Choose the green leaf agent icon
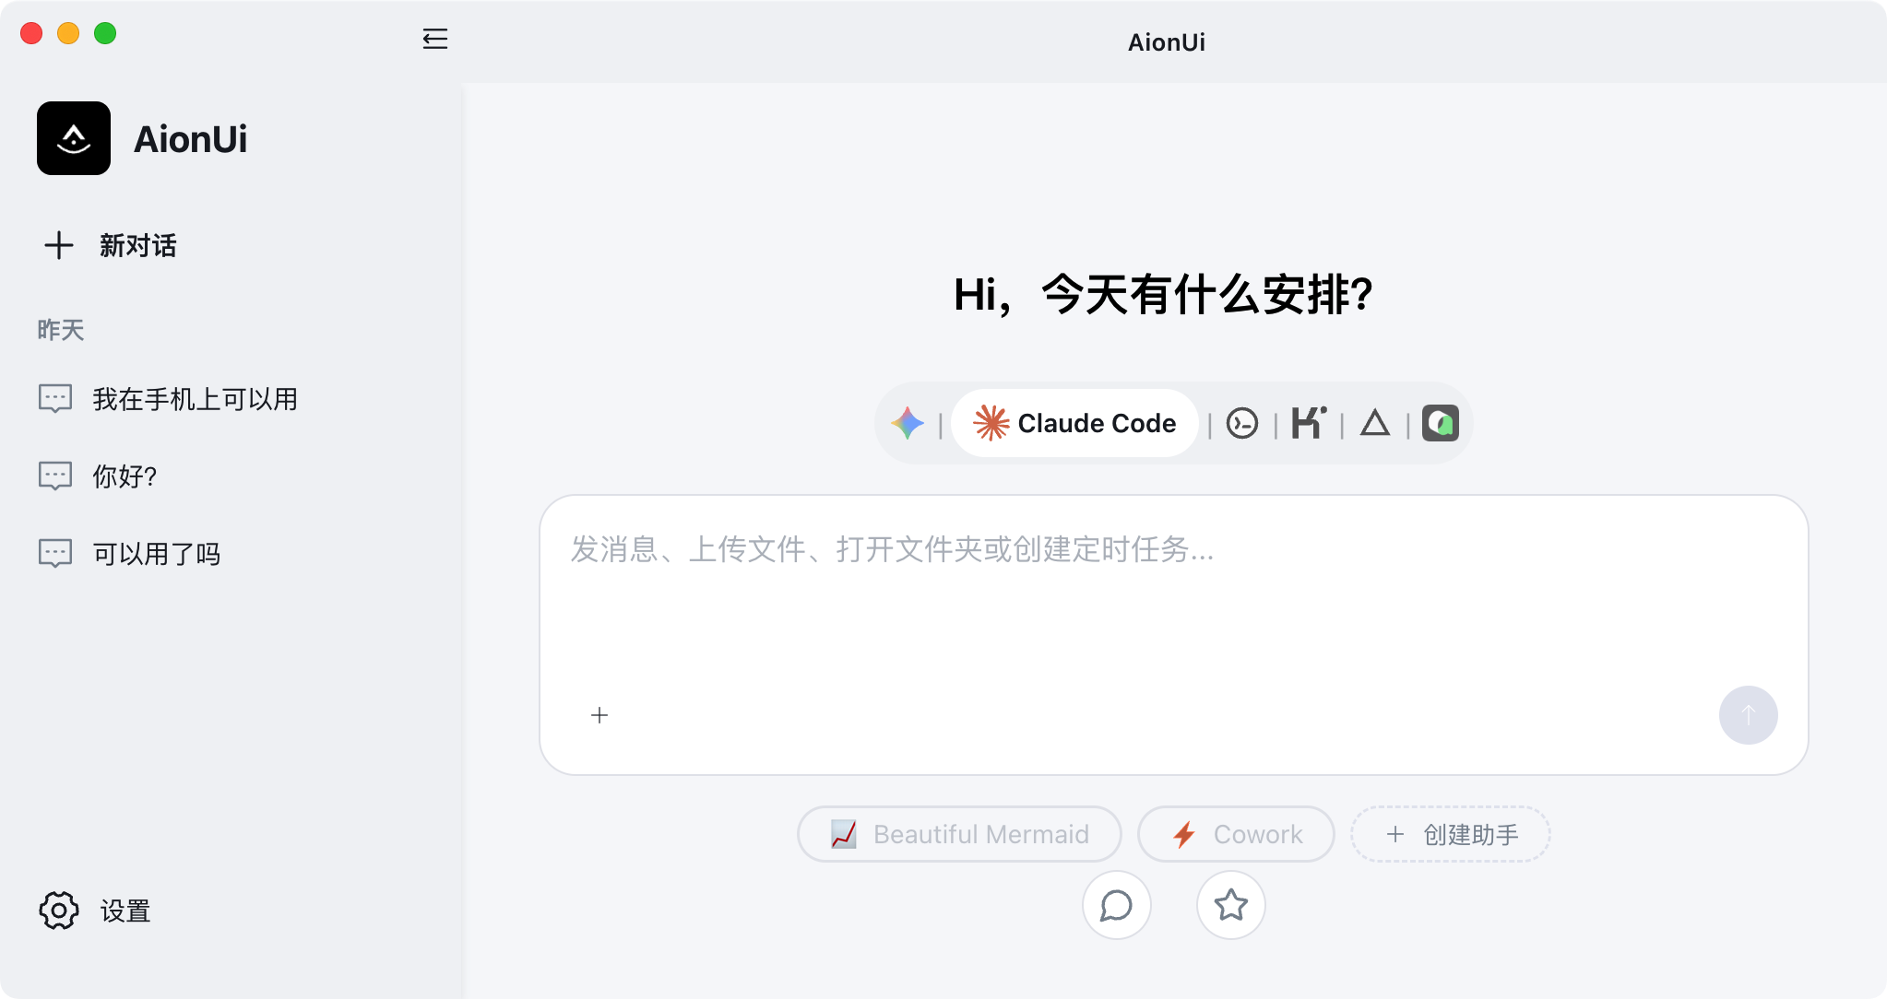The height and width of the screenshot is (999, 1887). click(1440, 423)
